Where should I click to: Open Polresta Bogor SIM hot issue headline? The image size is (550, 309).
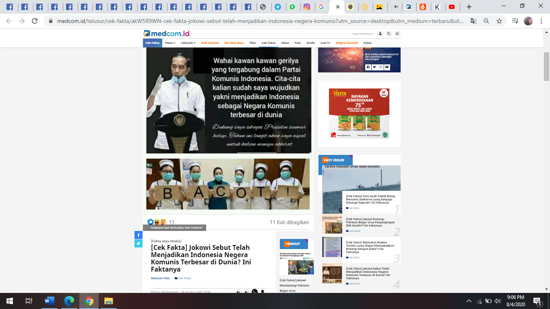tap(370, 222)
